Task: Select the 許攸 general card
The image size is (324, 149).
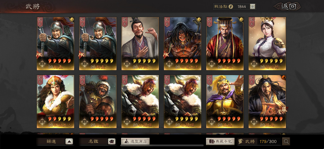Action: pyautogui.click(x=140, y=43)
